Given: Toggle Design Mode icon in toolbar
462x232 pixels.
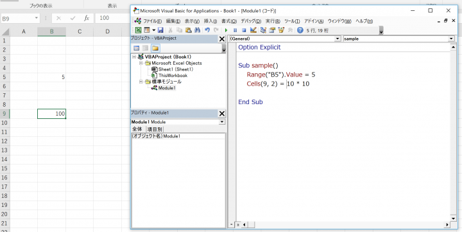Looking at the screenshot, I should pyautogui.click(x=253, y=30).
